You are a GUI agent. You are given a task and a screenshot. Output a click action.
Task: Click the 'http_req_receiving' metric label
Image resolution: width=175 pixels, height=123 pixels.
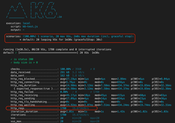(24, 95)
